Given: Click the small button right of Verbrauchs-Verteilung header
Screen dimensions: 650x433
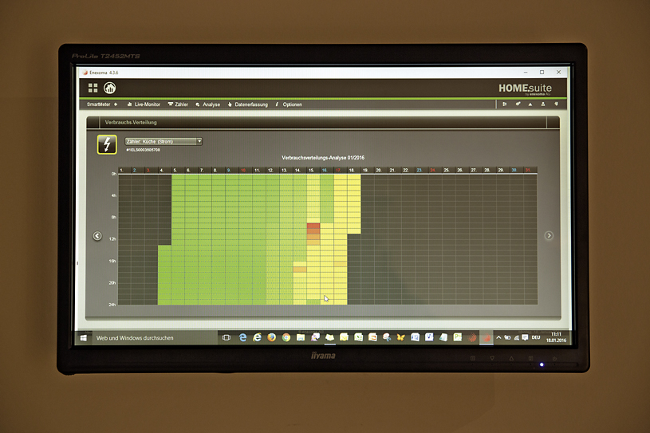Looking at the screenshot, I should [x=553, y=122].
